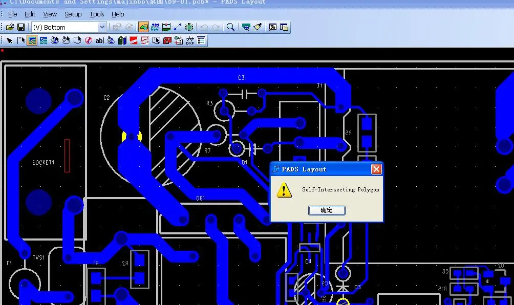The width and height of the screenshot is (514, 305).
Task: Click the C4 reference designator label
Action: (x=308, y=262)
